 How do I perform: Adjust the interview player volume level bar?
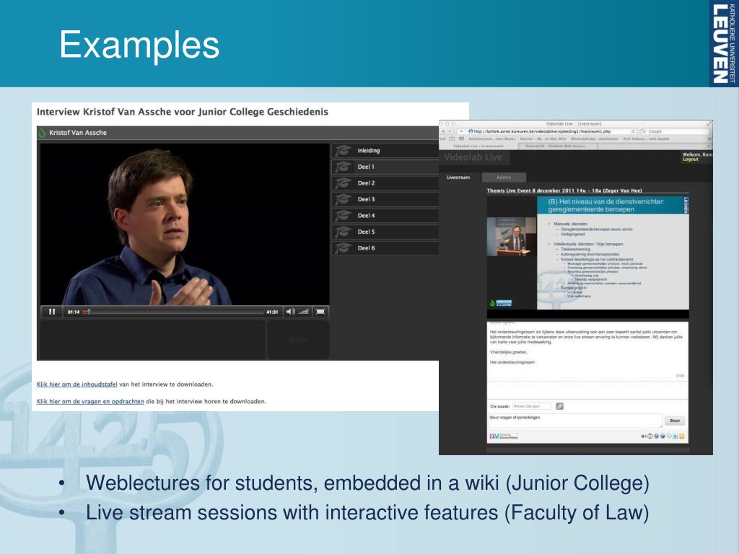304,312
